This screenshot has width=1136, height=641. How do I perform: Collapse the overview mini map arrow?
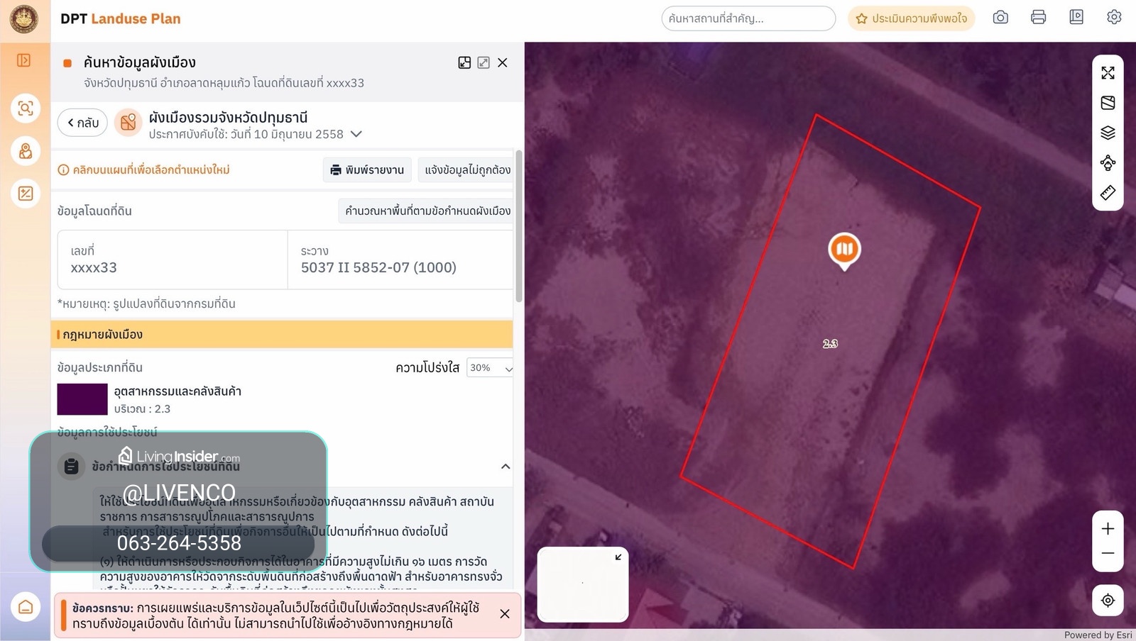point(618,557)
